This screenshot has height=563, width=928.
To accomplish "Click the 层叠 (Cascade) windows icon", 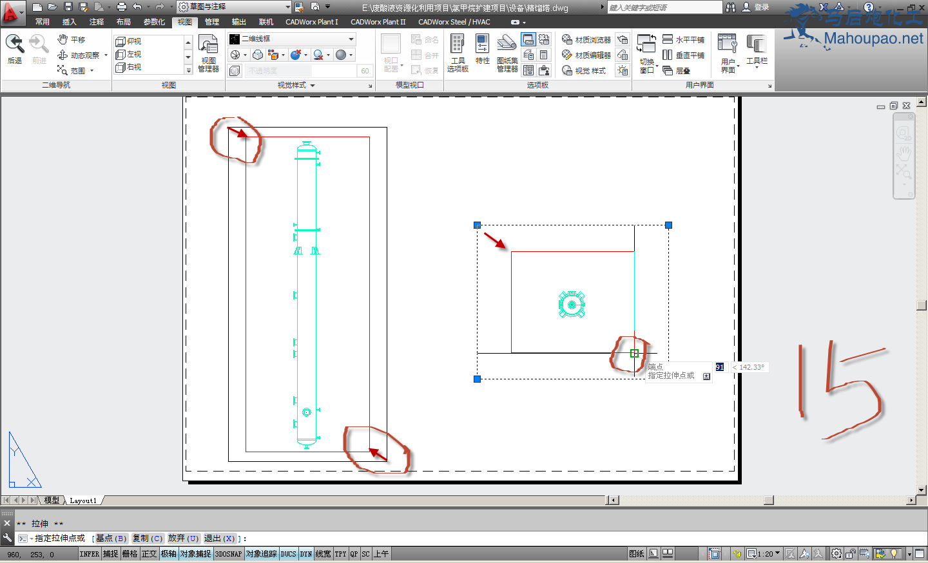I will (x=676, y=71).
